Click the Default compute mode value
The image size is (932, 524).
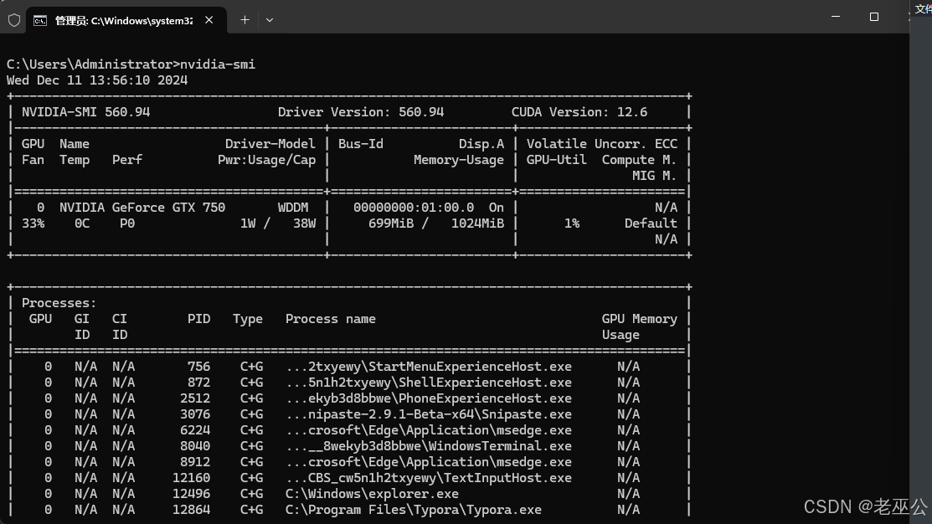tap(651, 223)
